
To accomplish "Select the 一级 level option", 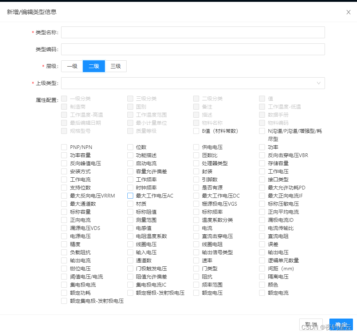I will click(x=71, y=66).
